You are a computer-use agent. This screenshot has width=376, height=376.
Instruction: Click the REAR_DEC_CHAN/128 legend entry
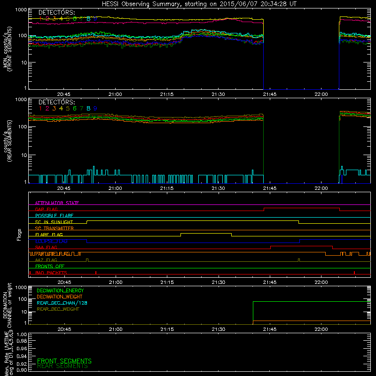(x=62, y=303)
